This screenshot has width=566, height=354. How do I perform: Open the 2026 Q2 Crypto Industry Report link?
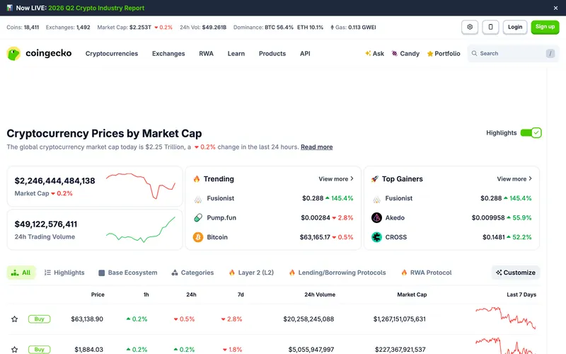tap(96, 8)
